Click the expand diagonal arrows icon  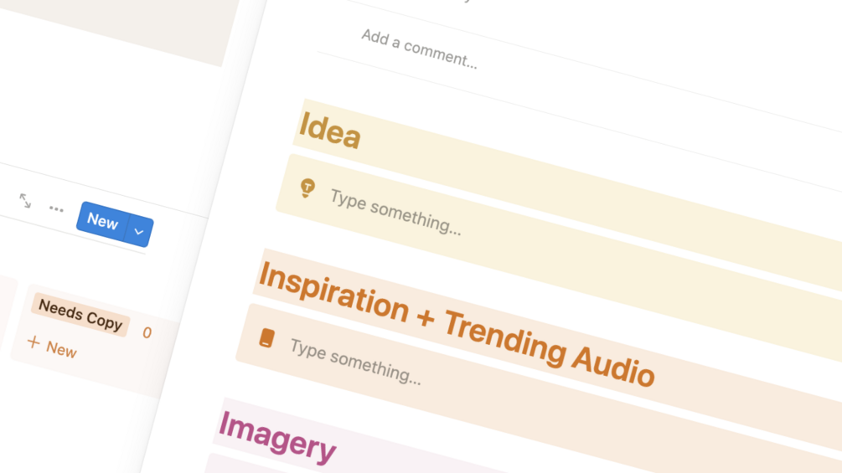25,201
